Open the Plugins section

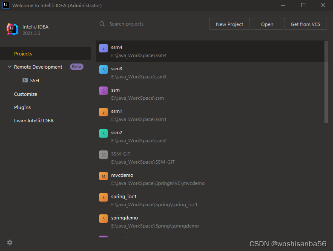click(22, 107)
